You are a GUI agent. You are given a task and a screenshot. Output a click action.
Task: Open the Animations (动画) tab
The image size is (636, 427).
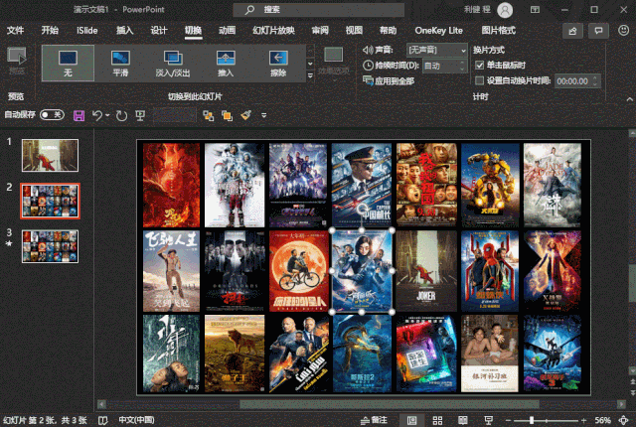(x=228, y=31)
